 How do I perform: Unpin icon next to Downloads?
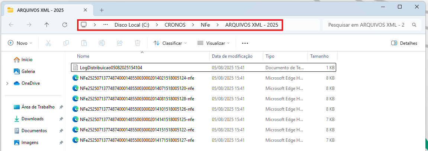click(x=61, y=119)
